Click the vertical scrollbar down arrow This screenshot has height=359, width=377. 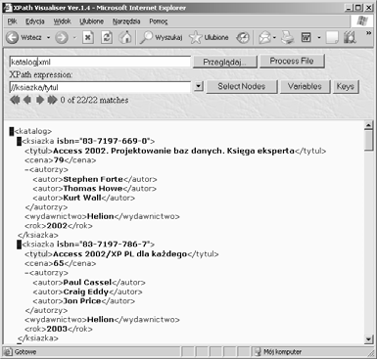tap(368, 339)
